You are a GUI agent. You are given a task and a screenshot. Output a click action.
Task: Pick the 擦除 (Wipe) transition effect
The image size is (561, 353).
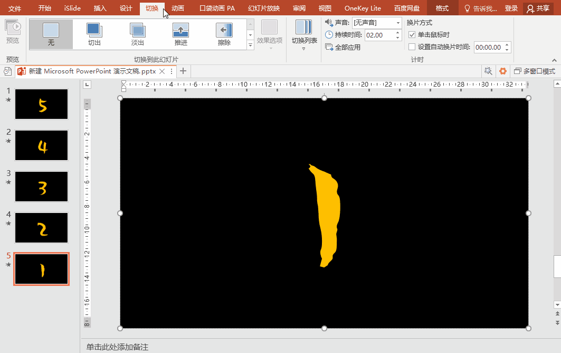tap(224, 34)
